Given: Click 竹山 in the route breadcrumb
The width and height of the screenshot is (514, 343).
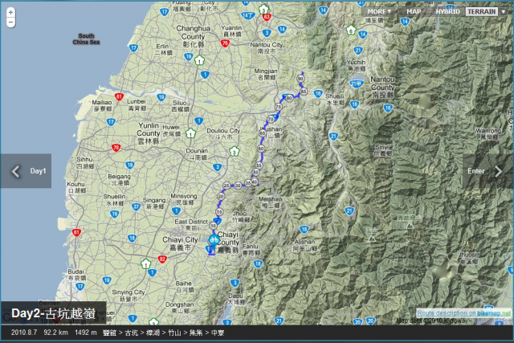Looking at the screenshot, I should click(174, 333).
